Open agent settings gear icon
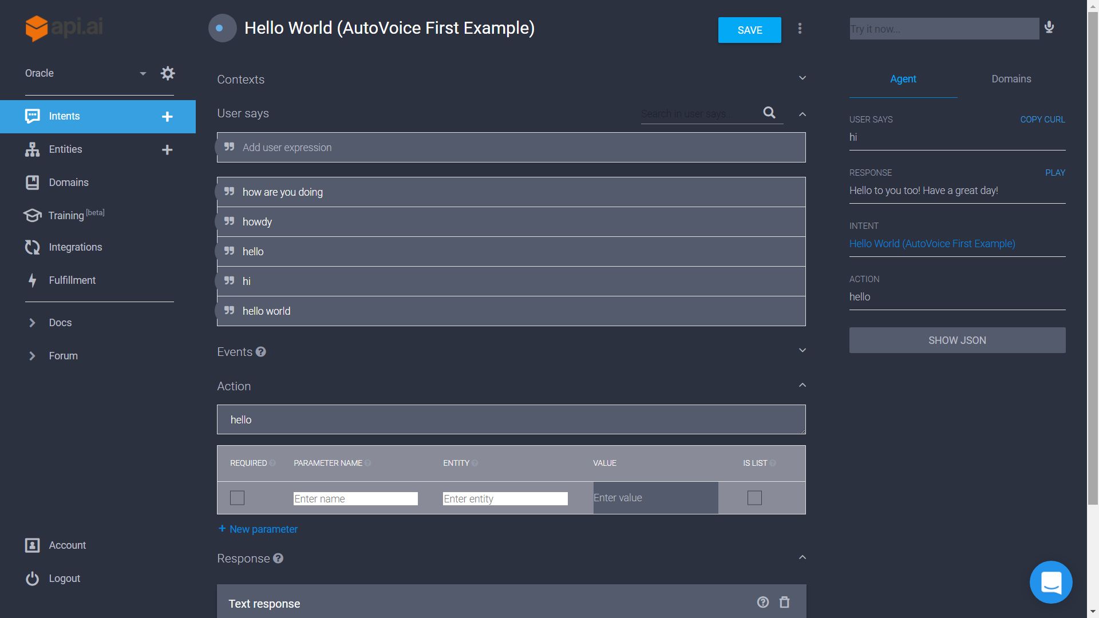 coord(168,73)
